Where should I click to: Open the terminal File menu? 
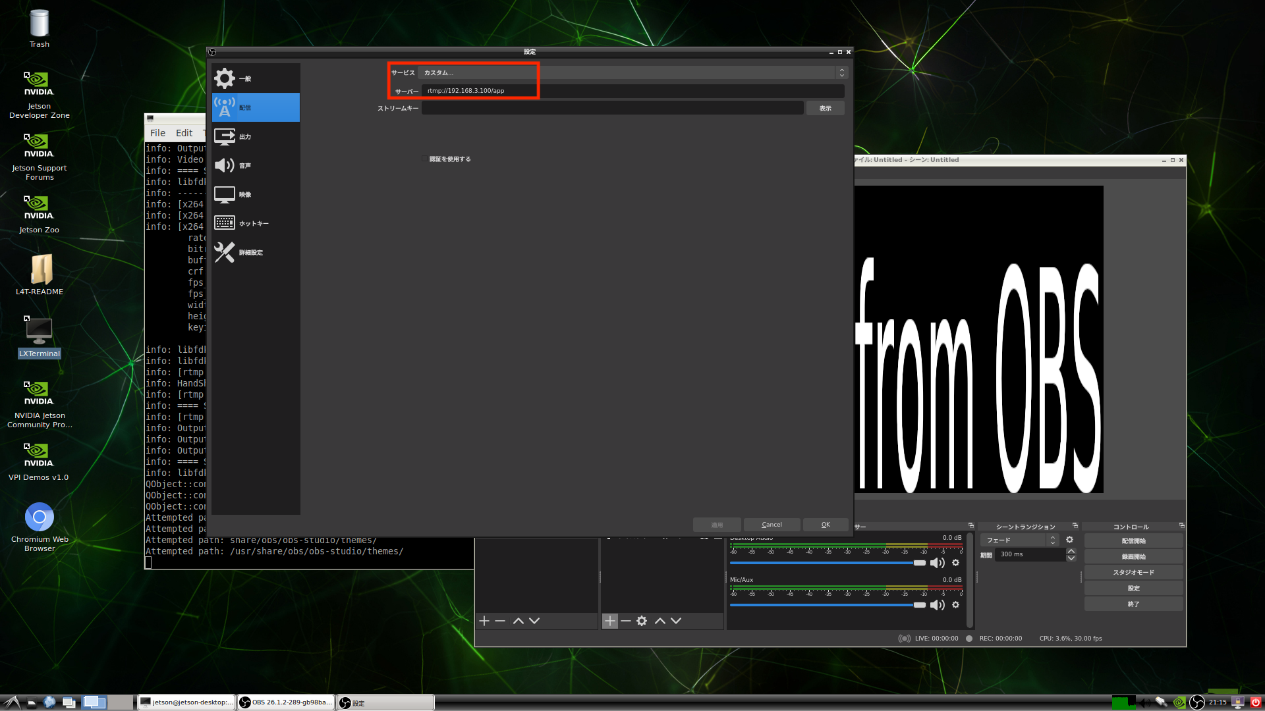(157, 133)
